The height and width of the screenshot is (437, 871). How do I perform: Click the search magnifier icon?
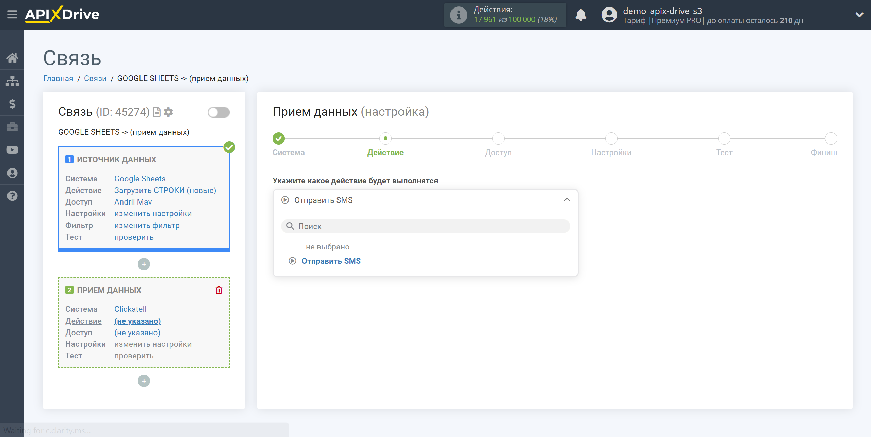coord(290,226)
